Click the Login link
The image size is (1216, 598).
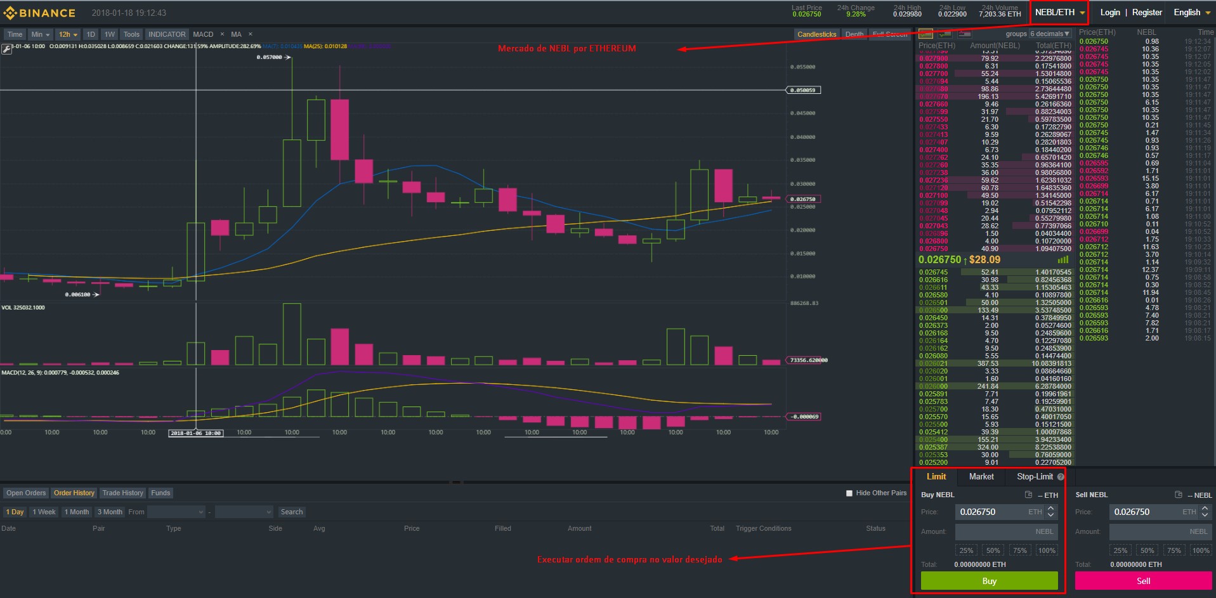coord(1110,12)
